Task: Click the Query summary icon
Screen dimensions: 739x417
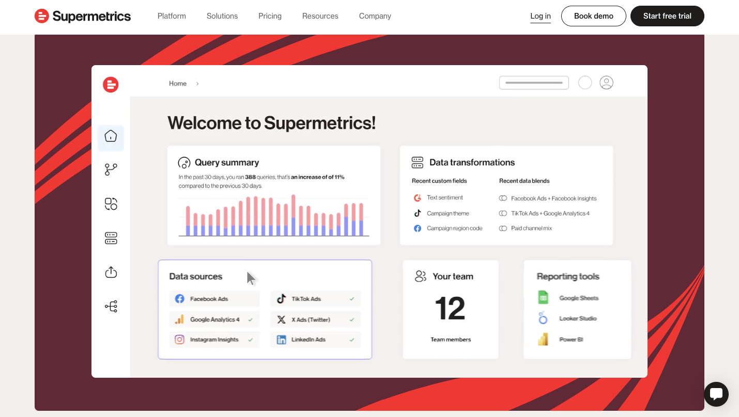Action: (184, 163)
